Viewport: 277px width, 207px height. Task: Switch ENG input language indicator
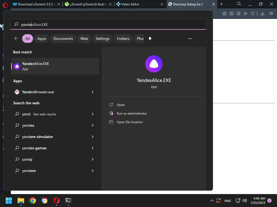[228, 201]
